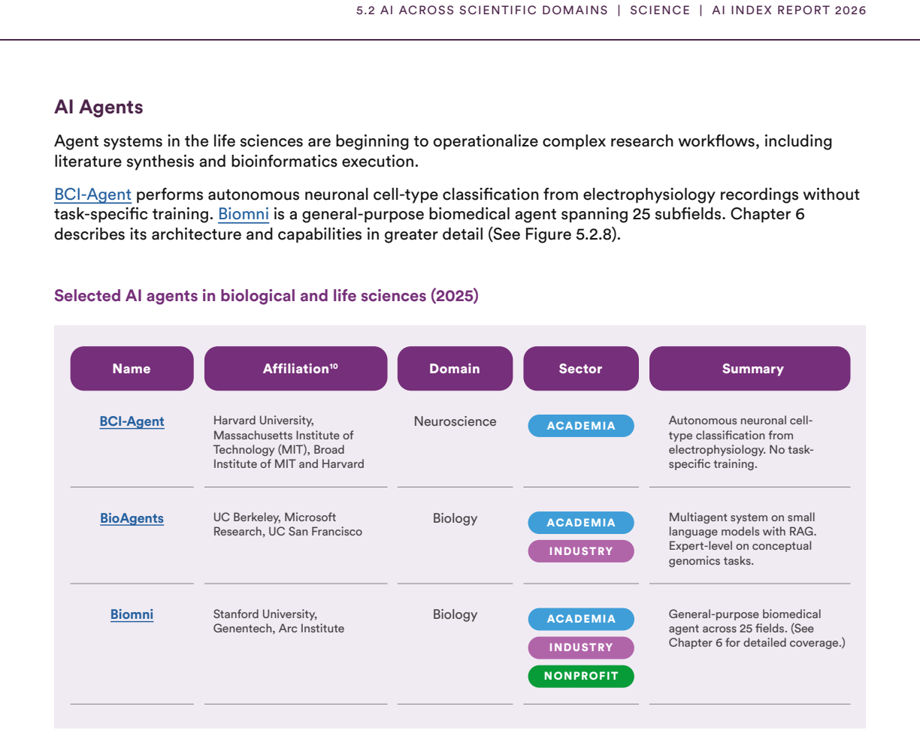The width and height of the screenshot is (920, 733).
Task: Click the 'General-purpose biomedical agent' summary
Action: tap(757, 629)
